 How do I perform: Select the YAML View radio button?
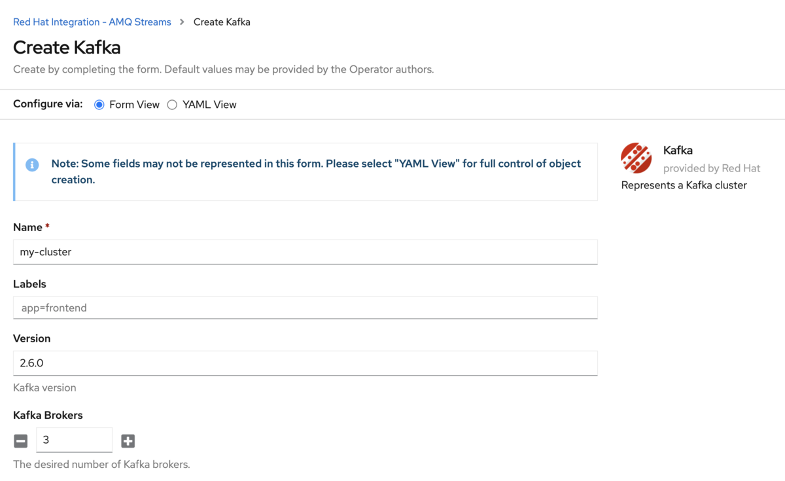172,105
